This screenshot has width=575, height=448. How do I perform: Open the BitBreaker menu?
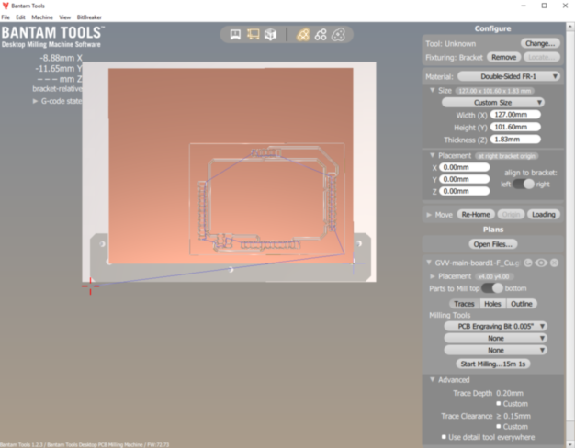[x=89, y=17]
